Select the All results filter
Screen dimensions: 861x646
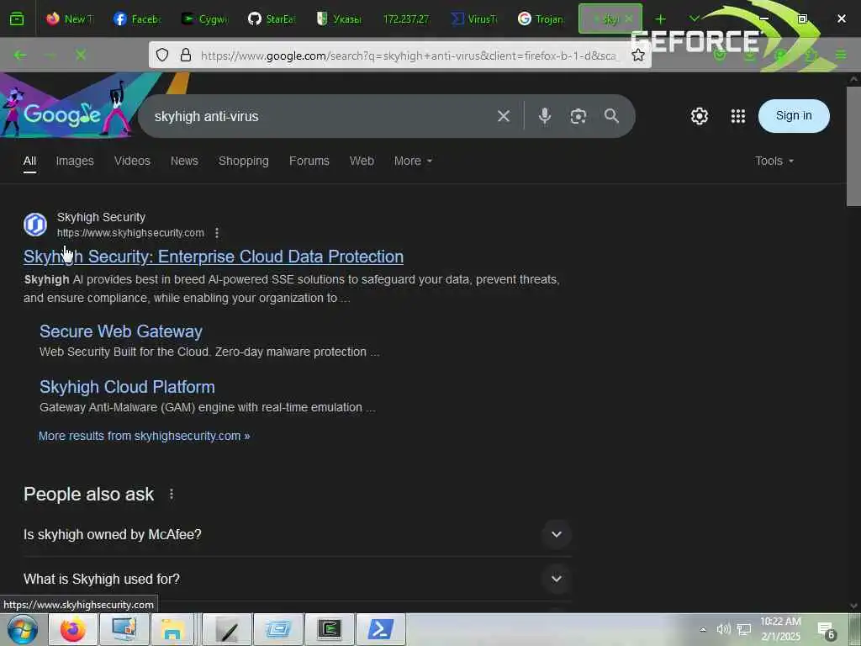[29, 161]
